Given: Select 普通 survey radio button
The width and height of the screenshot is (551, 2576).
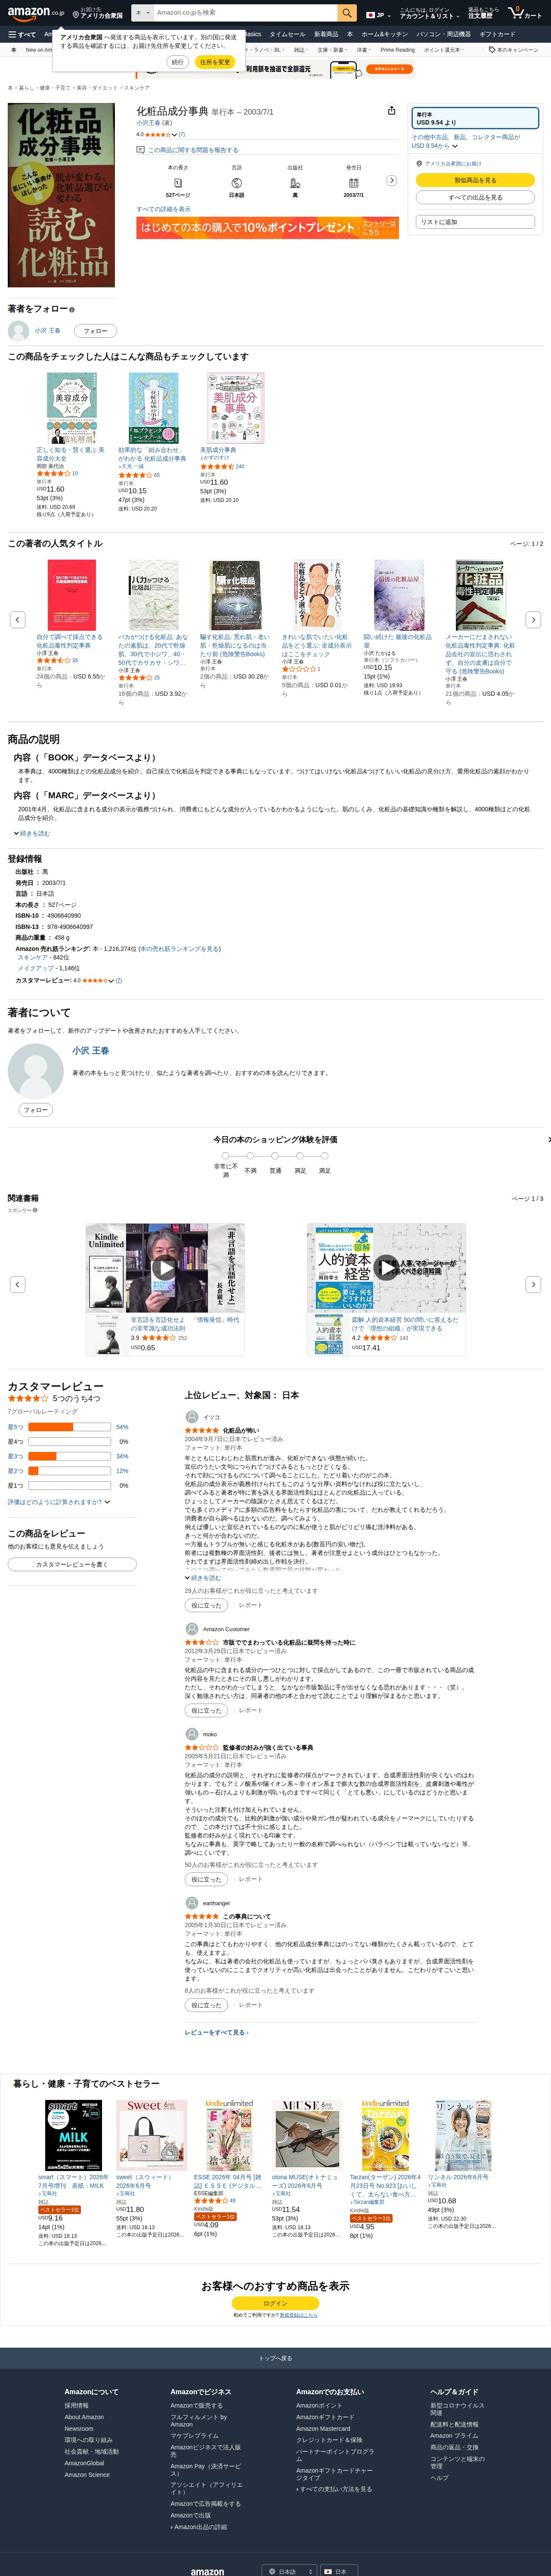Looking at the screenshot, I should [x=275, y=1155].
